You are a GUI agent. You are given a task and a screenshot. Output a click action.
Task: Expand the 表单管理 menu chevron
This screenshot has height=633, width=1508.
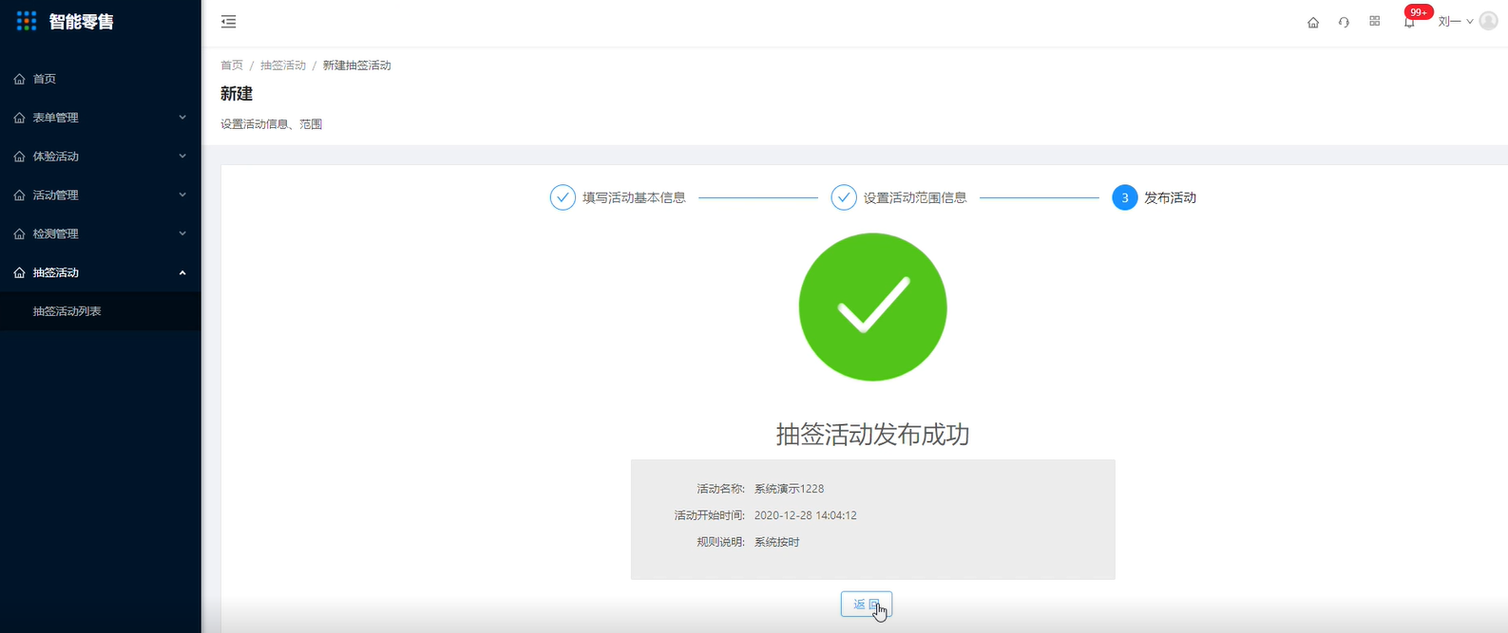point(182,118)
